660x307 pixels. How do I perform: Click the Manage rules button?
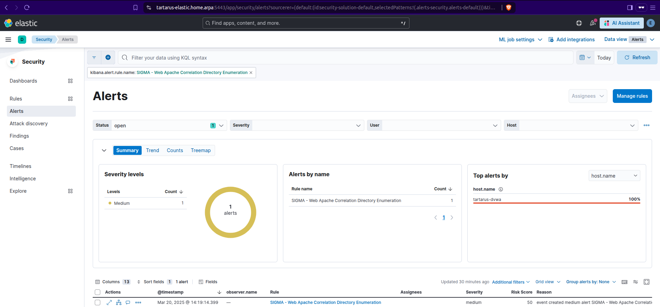tap(632, 96)
